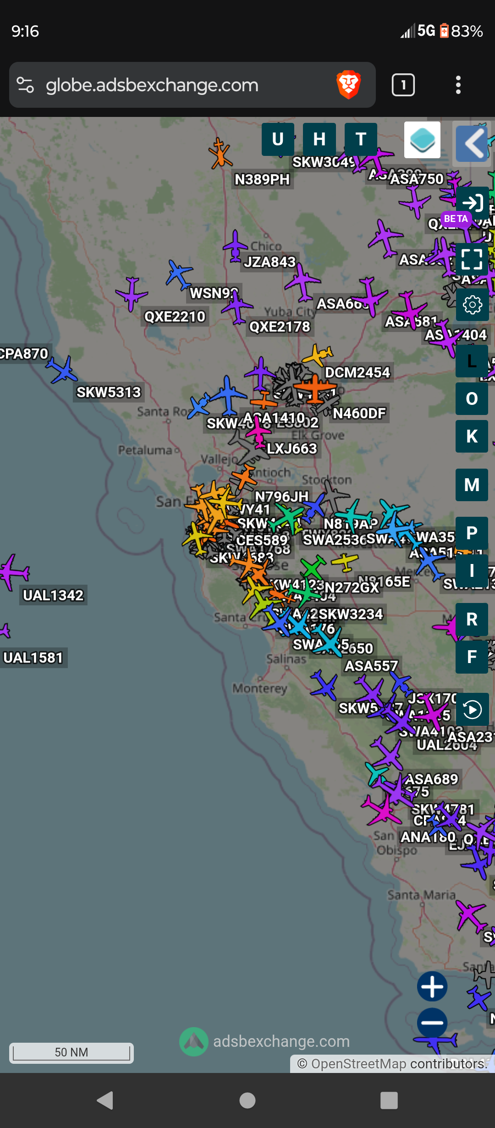
Task: Open Brave Shields lion icon
Action: coord(349,85)
